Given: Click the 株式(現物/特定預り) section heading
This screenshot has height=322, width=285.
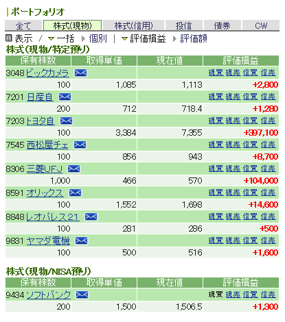Looking at the screenshot, I should (48, 49).
